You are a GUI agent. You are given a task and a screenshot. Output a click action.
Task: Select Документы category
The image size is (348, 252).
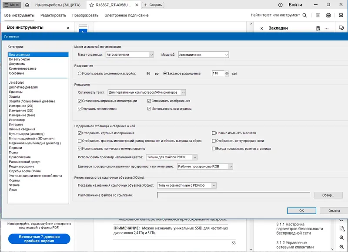tap(17, 64)
